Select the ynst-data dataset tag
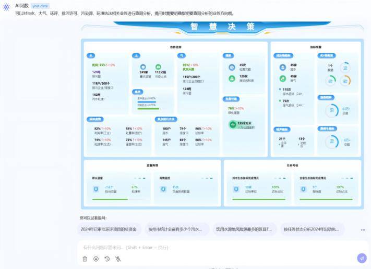 [x=40, y=5]
